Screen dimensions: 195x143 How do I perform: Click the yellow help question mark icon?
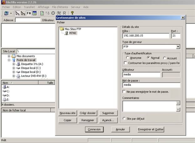(72, 13)
